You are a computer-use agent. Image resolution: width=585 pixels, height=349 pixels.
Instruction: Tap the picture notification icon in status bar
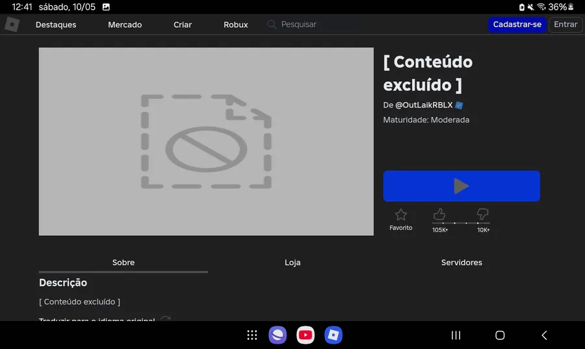click(x=106, y=6)
